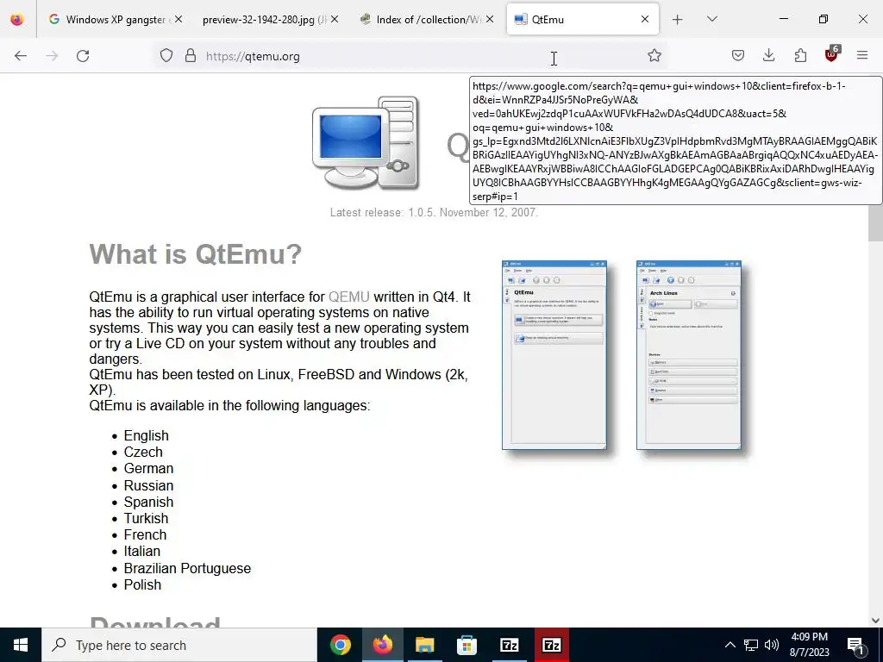Click 'English' in the language list
883x662 pixels.
point(147,435)
